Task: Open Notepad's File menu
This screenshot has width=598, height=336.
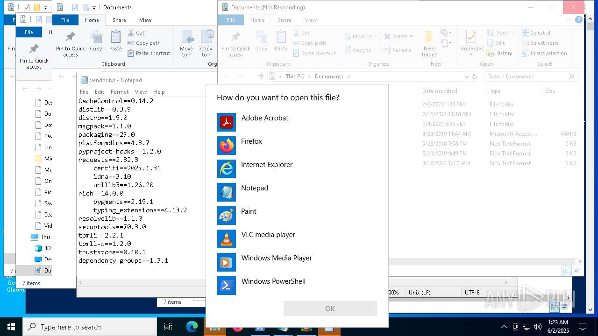Action: point(84,92)
